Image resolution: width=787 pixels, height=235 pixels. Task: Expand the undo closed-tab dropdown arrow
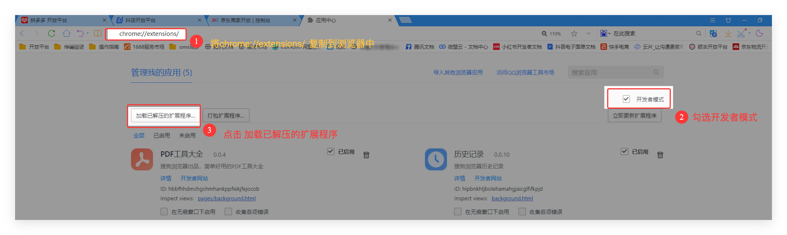88,33
